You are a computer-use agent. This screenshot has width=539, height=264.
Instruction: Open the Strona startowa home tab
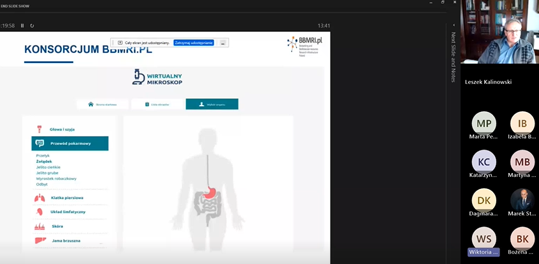[103, 104]
